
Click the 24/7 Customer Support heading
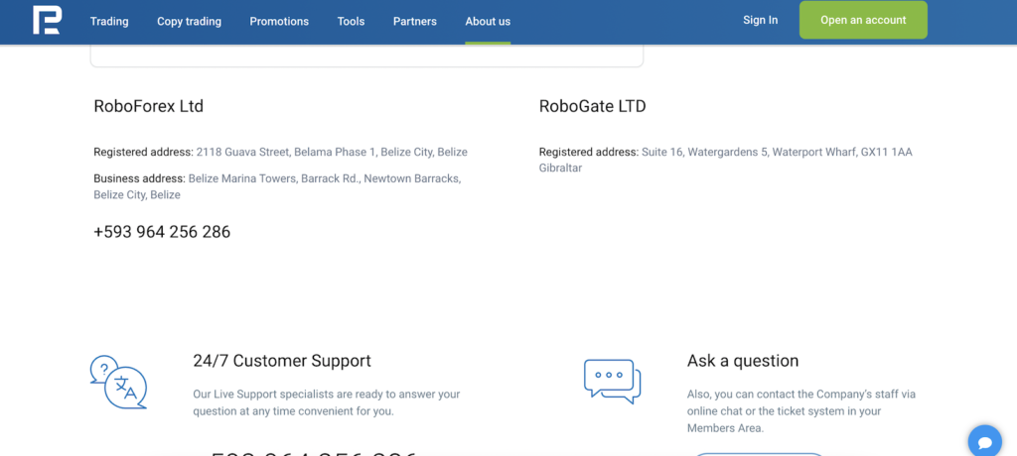coord(282,361)
